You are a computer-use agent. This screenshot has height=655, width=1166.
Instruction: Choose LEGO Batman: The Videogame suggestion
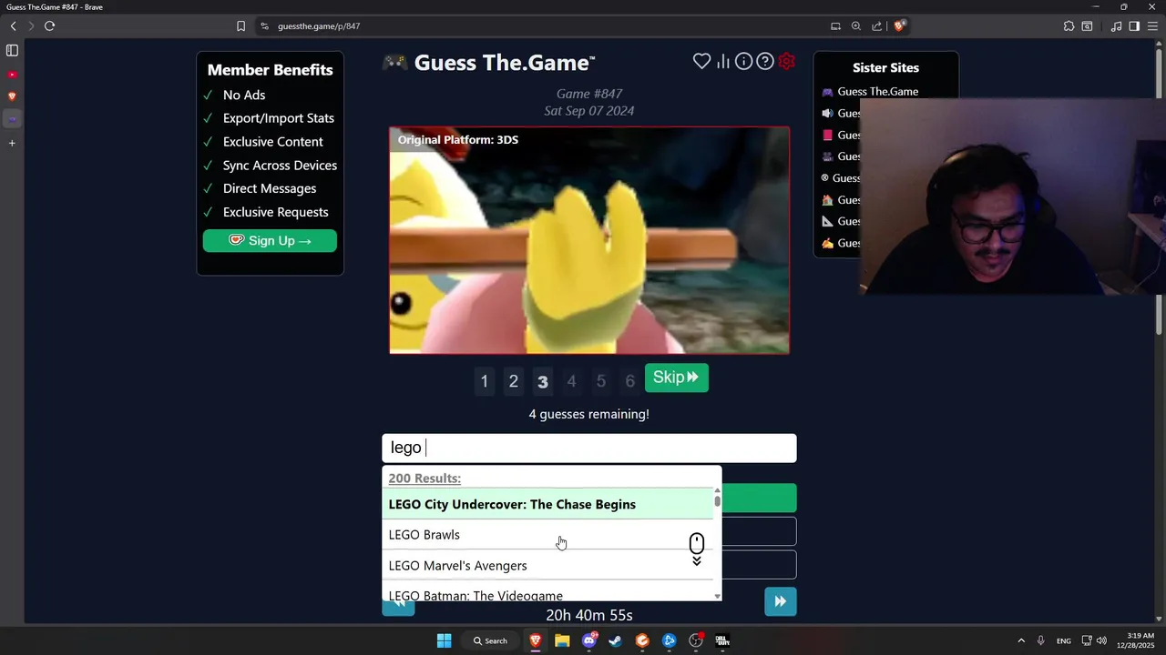(x=547, y=592)
